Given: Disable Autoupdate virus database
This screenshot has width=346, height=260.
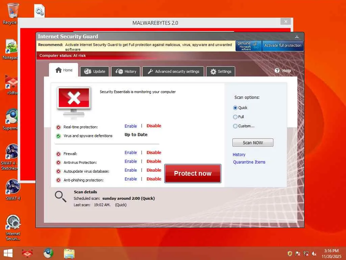Looking at the screenshot, I should [154, 170].
